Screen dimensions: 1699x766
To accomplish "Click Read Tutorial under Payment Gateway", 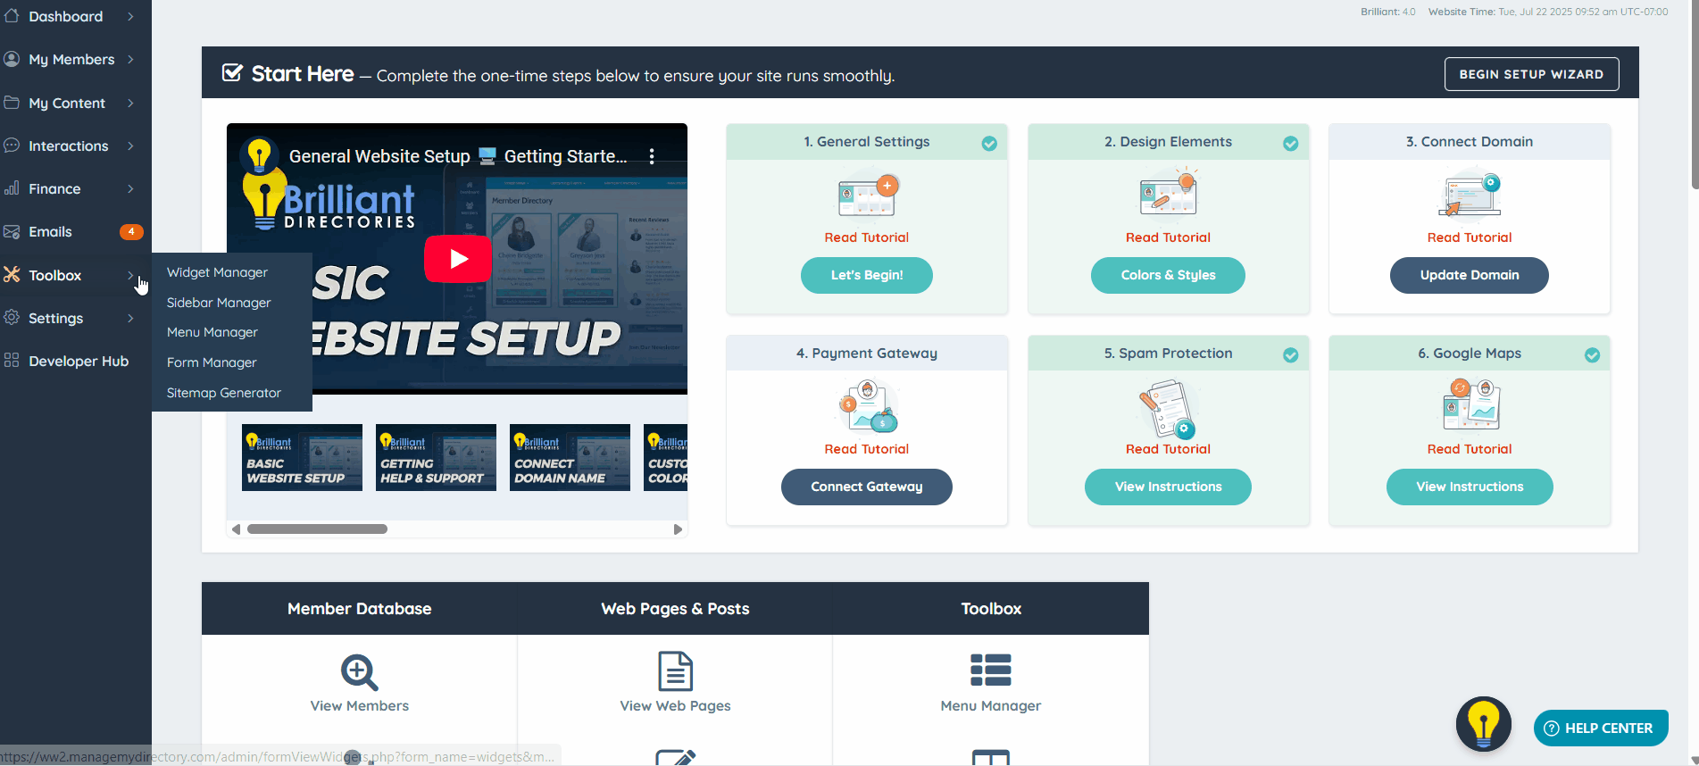I will tap(867, 449).
